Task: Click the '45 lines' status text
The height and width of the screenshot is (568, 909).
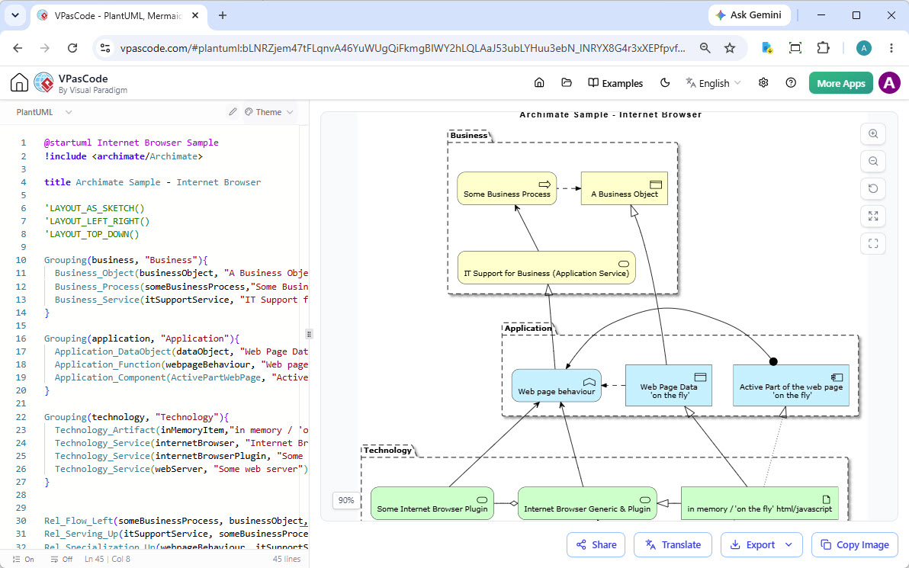Action: (287, 560)
